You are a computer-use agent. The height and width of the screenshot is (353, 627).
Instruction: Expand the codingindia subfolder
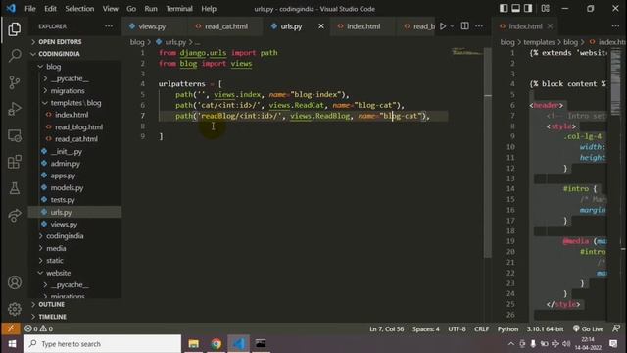(x=65, y=236)
